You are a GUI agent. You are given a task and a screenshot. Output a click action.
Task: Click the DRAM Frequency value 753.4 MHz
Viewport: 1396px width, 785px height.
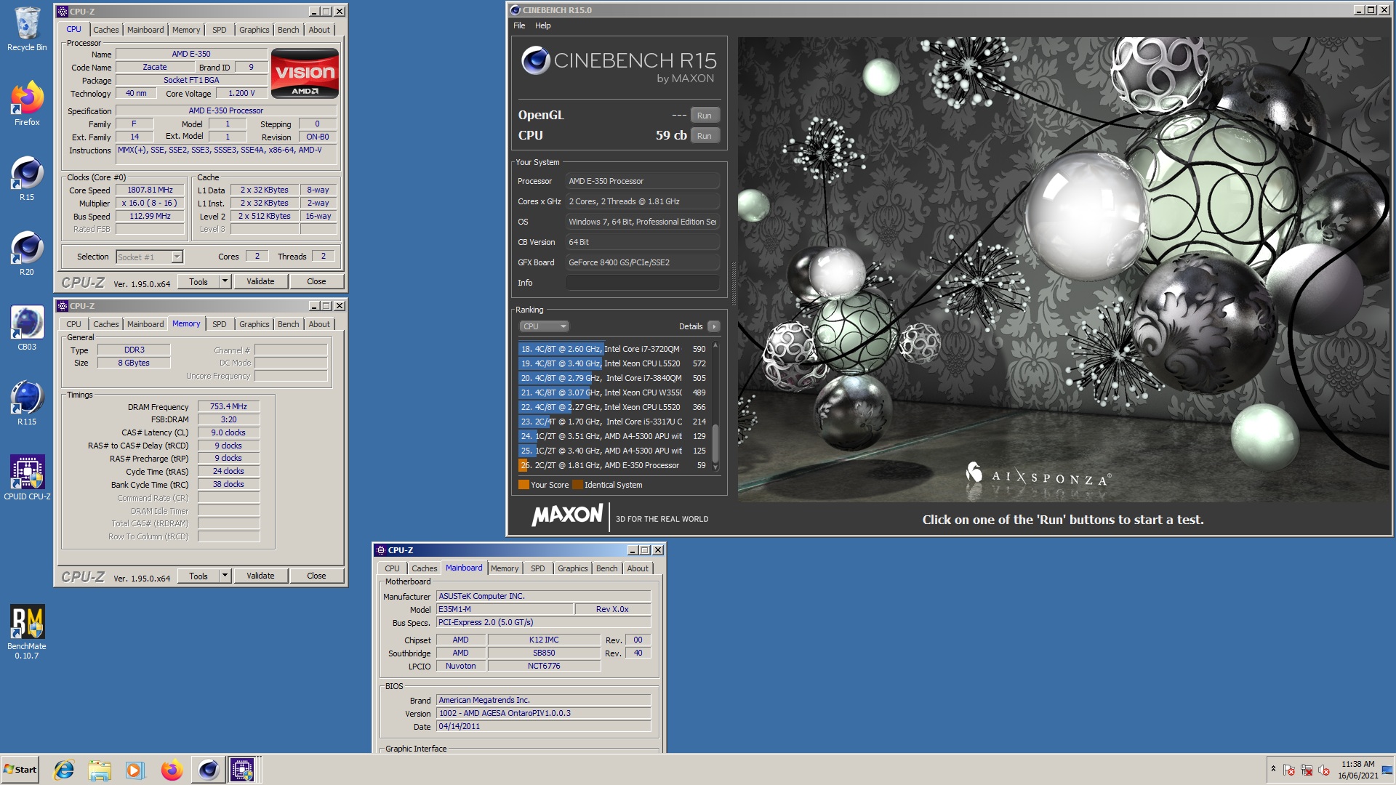coord(228,407)
